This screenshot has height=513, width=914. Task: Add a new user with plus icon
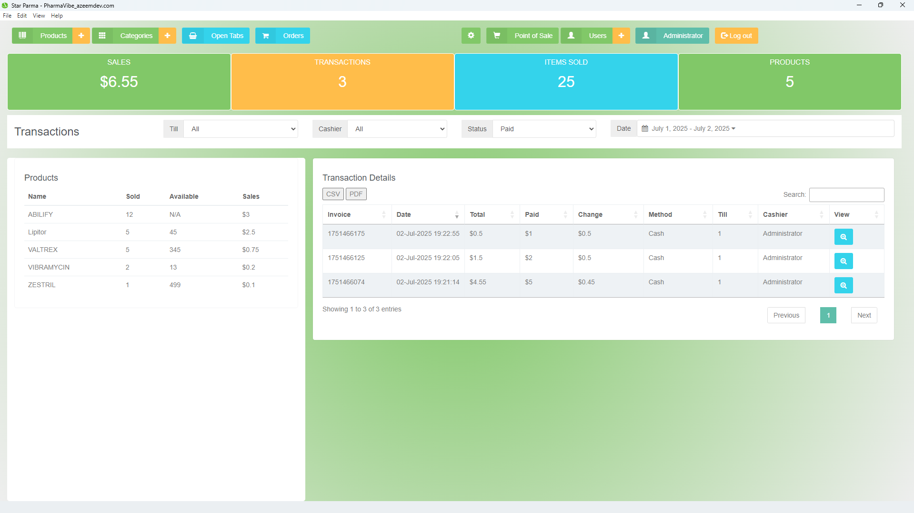click(x=621, y=36)
